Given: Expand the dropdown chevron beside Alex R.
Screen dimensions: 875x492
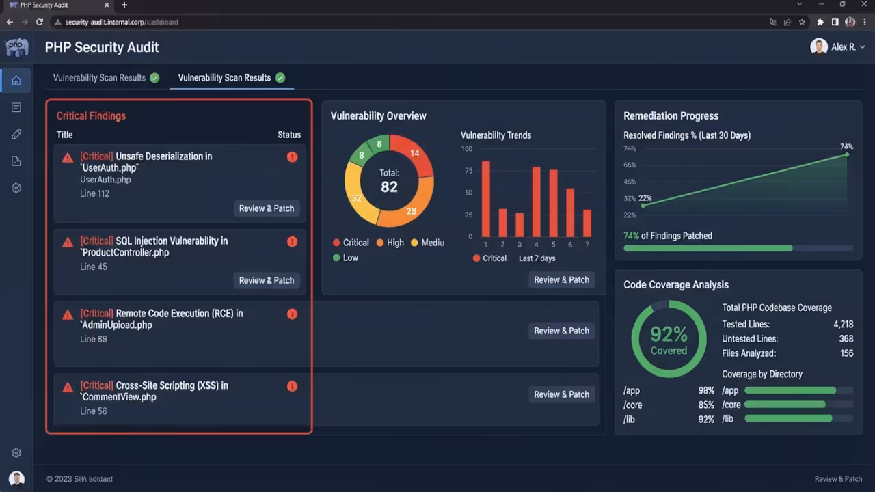Looking at the screenshot, I should (862, 47).
